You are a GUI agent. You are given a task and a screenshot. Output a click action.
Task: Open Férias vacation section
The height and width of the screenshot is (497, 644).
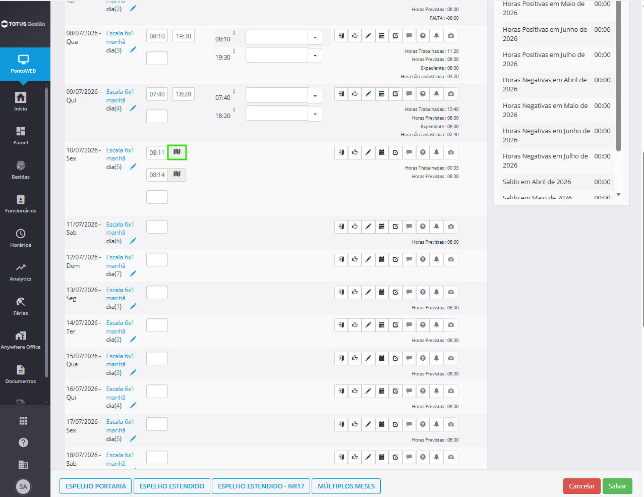(21, 306)
